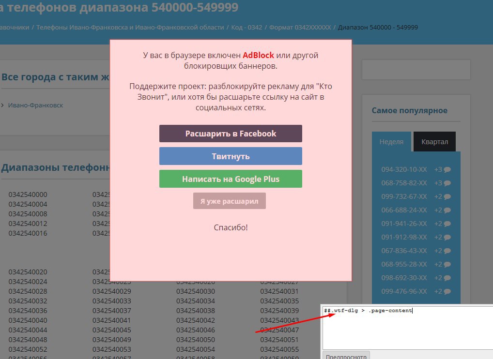Open phone number 0342540034
493x359 pixels.
point(196,301)
